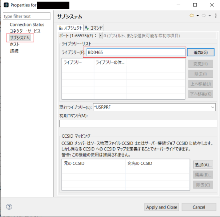Viewport: 220px width, 217px height.
Task: Click the ポート field arrow toggle
Action: pyautogui.click(x=100, y=36)
